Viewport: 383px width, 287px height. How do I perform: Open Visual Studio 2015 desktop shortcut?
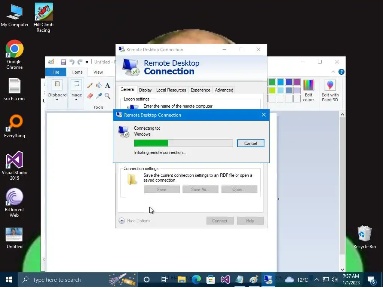click(x=15, y=166)
